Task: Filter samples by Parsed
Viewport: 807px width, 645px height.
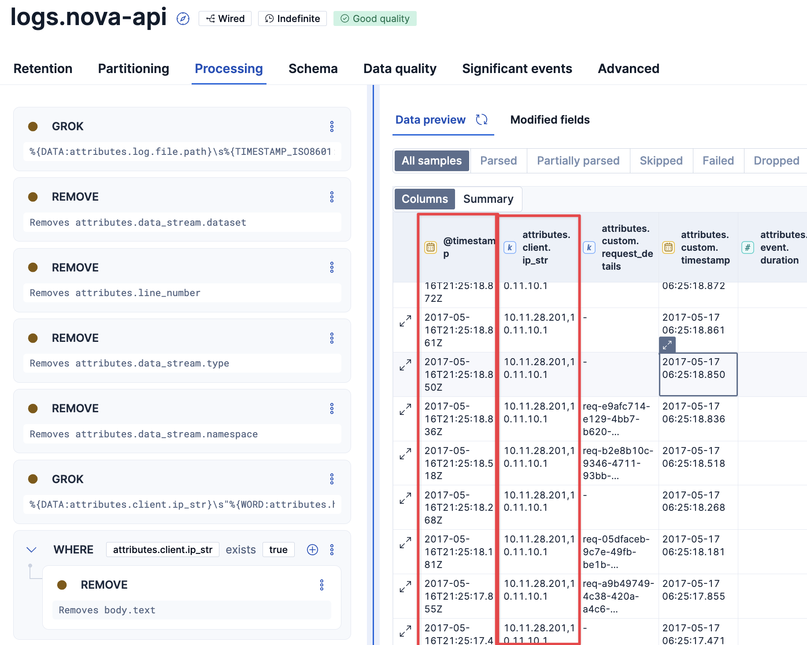Action: pyautogui.click(x=499, y=161)
